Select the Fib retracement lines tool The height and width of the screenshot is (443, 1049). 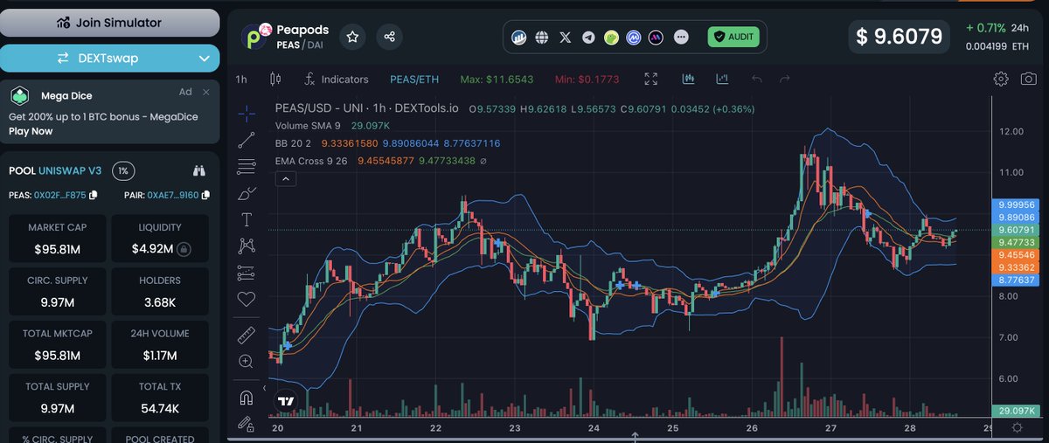[247, 165]
